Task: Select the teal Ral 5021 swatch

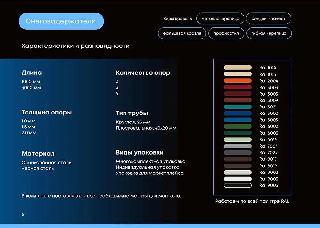Action: 237,107
